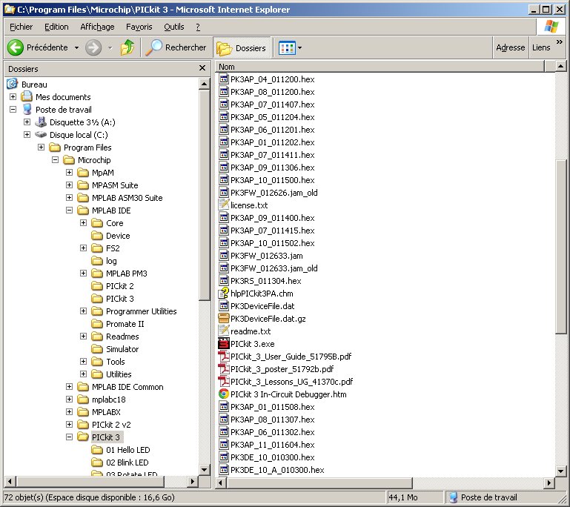Expand the Program Files tree node

(x=41, y=148)
